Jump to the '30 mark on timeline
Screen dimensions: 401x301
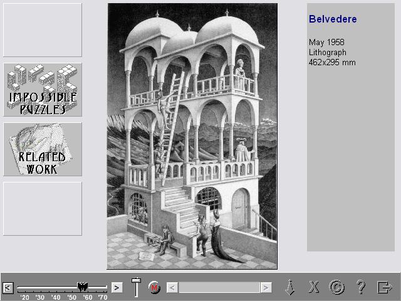[x=40, y=297]
